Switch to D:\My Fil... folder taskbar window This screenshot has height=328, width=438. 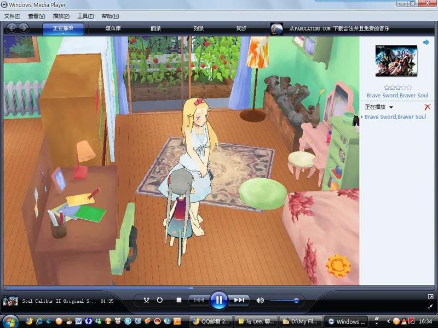coord(301,321)
